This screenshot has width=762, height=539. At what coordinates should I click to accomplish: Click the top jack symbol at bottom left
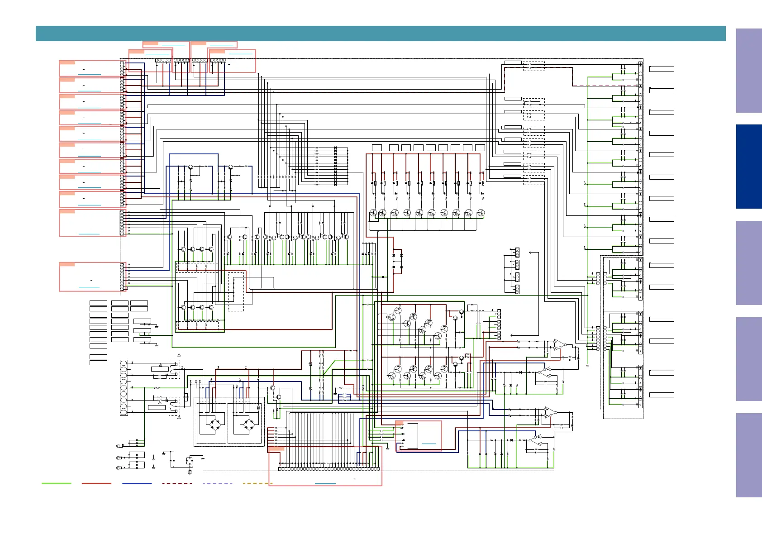[120, 445]
